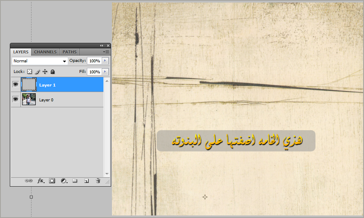The image size is (364, 218).
Task: Create new fill or adjustment layer
Action: [x=63, y=181]
